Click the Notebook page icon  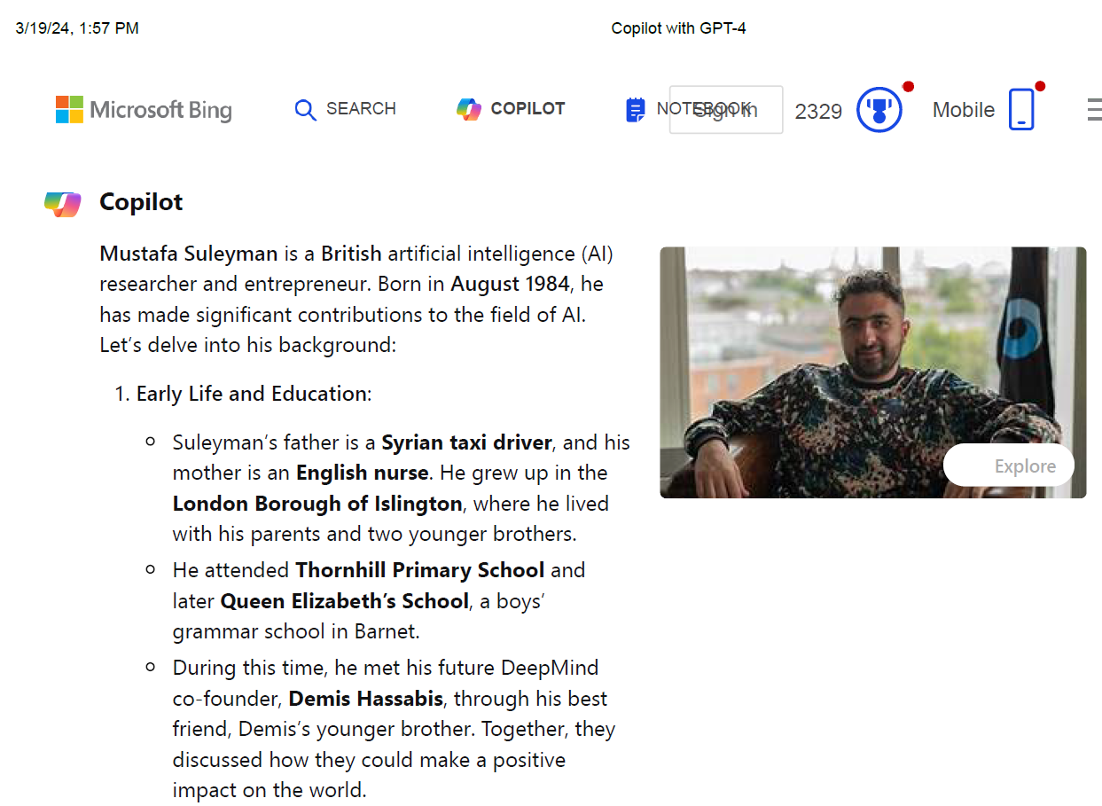click(x=636, y=110)
